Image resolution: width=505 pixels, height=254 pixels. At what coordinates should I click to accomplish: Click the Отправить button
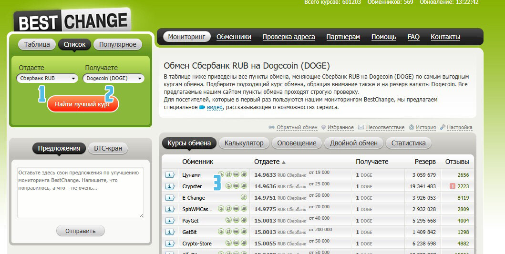80,231
